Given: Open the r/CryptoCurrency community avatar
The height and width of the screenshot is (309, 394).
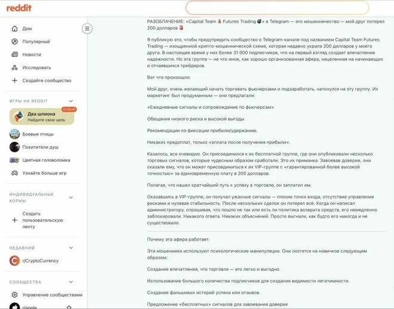Looking at the screenshot, I should coord(15,261).
